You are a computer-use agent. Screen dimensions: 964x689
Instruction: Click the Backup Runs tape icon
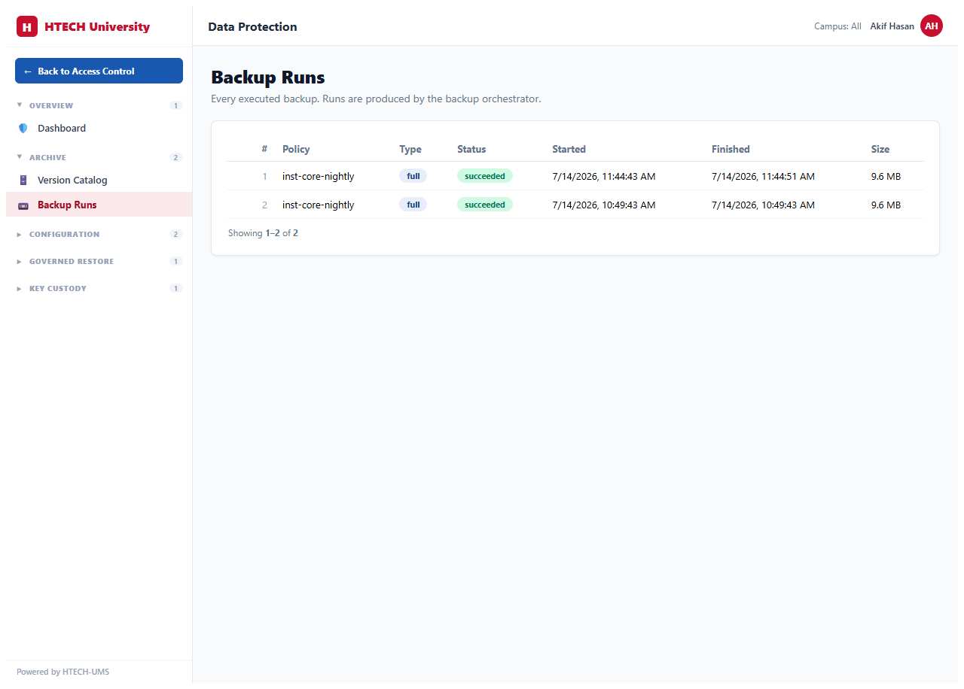[x=23, y=205]
